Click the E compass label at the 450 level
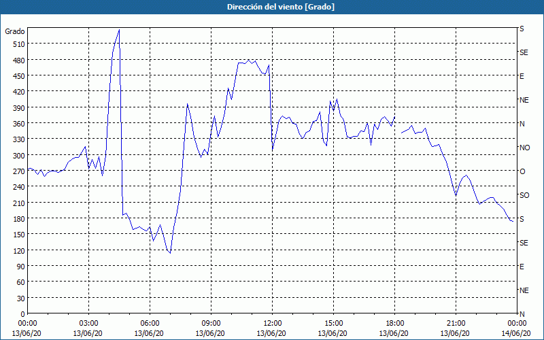The image size is (544, 340). click(x=522, y=76)
